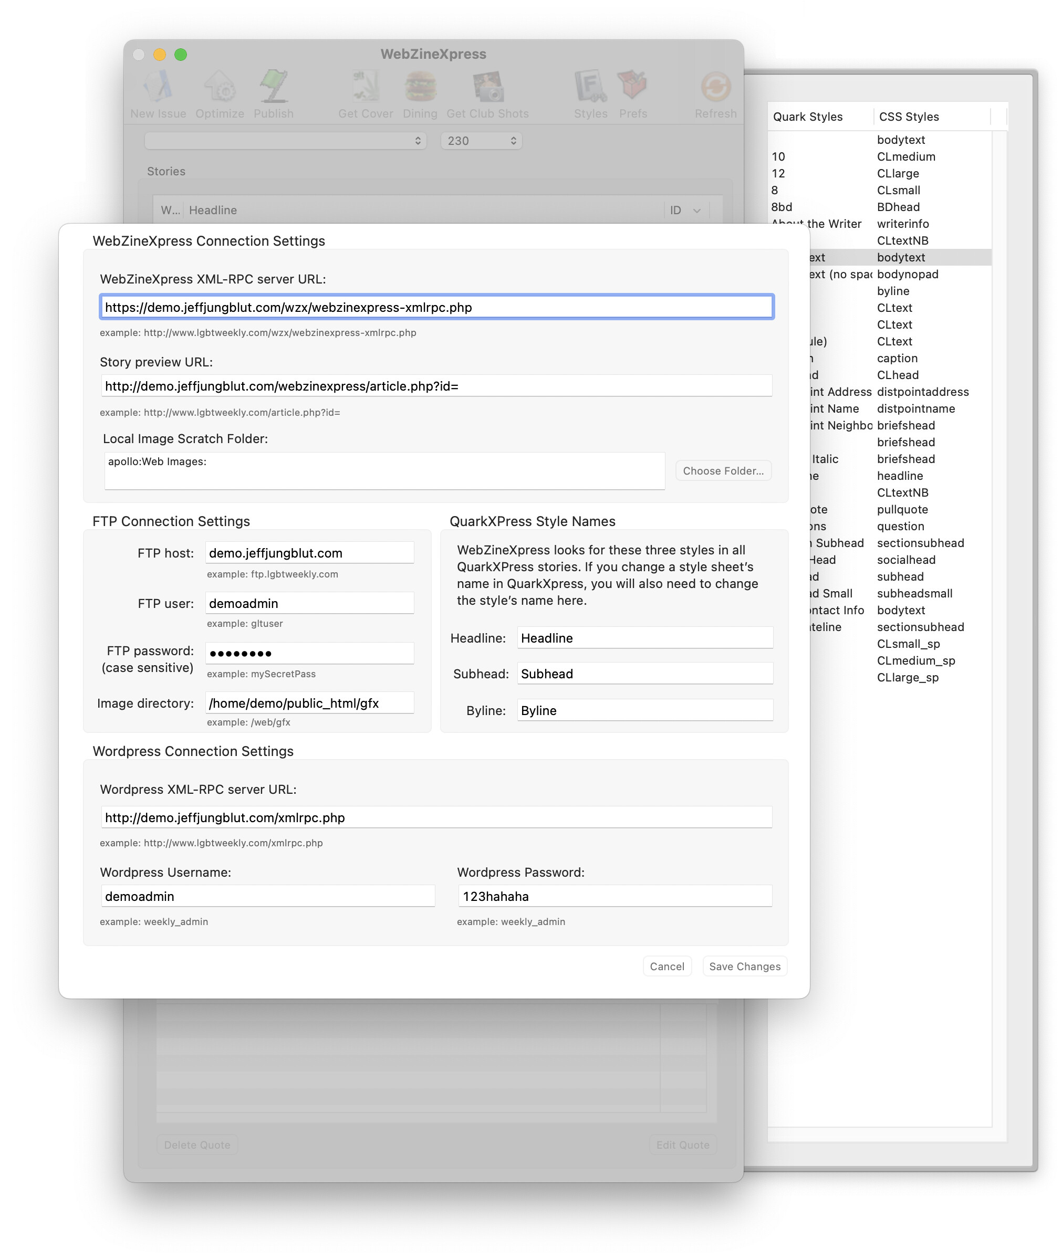Viewport: 1062px width, 1260px height.
Task: Click the CSS Styles column header
Action: [931, 117]
